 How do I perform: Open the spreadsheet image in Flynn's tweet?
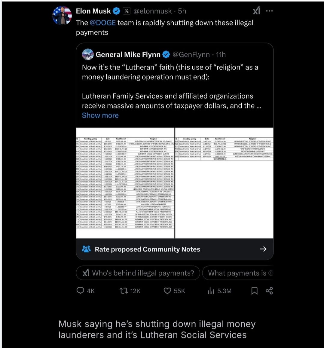[x=175, y=183]
